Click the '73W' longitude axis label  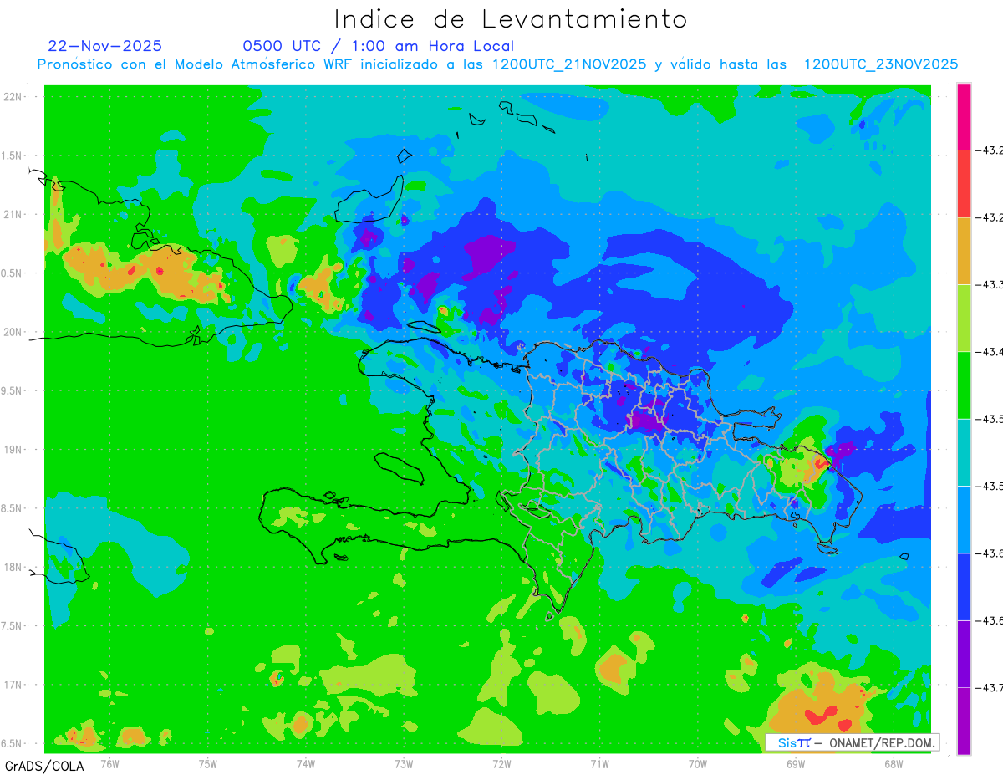point(404,763)
